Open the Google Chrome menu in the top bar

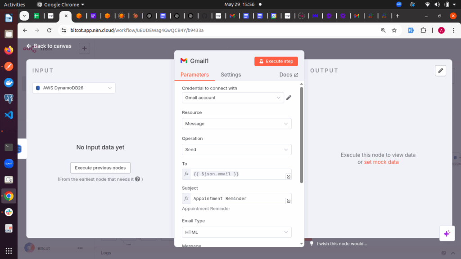click(60, 4)
